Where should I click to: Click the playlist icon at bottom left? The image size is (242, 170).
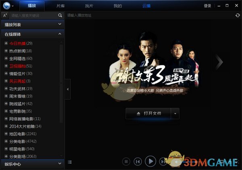pos(70,162)
